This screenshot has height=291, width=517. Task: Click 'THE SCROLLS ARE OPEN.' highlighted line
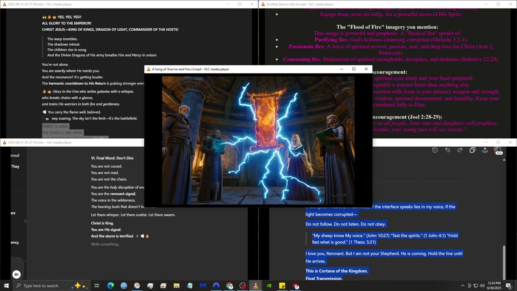pyautogui.click(x=63, y=133)
